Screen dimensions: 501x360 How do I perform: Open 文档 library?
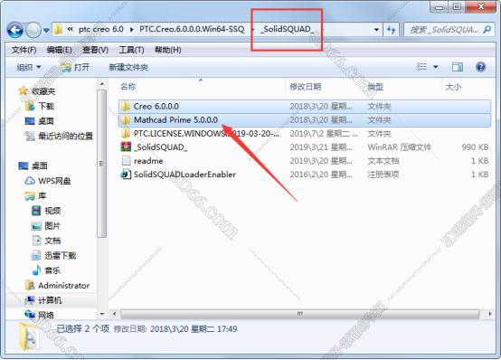[52, 241]
